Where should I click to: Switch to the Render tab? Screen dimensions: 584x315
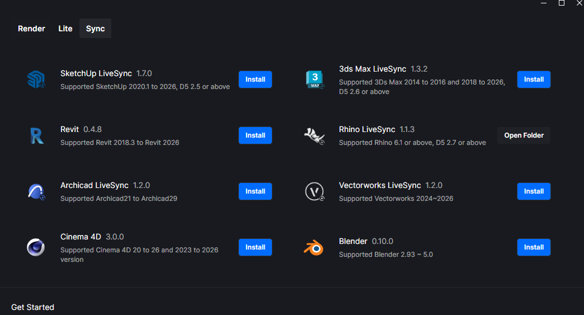coord(31,29)
